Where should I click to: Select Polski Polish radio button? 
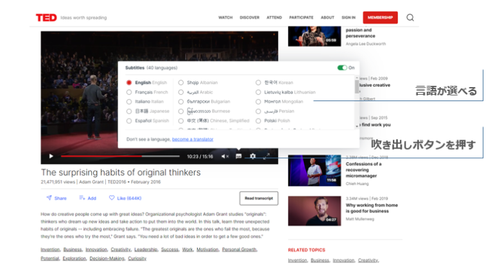(258, 121)
